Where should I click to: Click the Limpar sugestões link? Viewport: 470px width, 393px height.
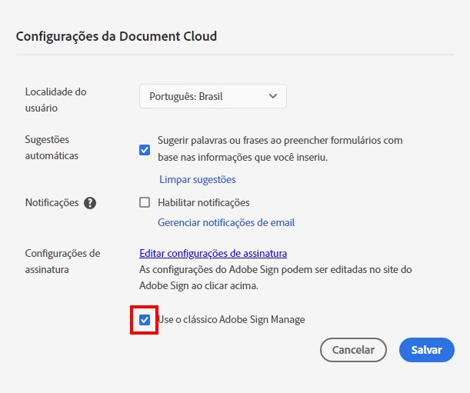tap(198, 179)
